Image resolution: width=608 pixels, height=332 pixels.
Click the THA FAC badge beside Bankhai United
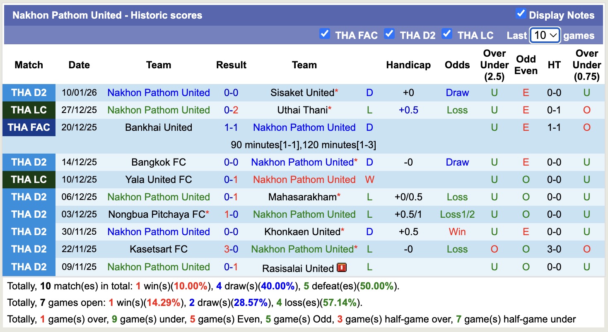(x=29, y=128)
